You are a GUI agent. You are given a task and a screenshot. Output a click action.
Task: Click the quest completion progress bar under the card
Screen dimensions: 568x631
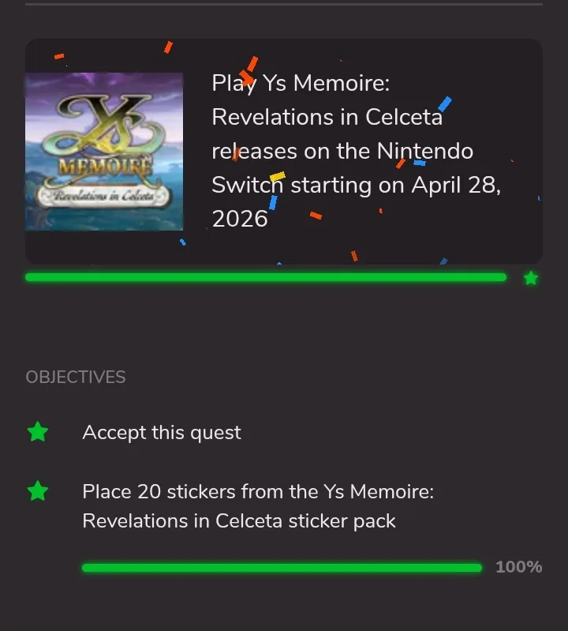(x=265, y=277)
